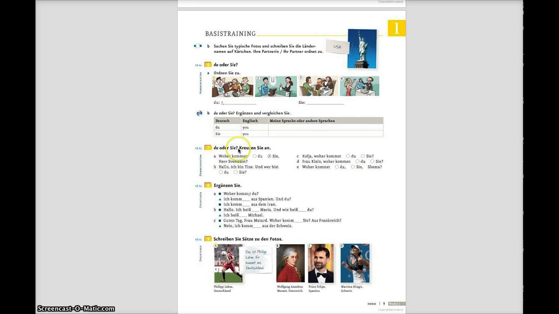559x314 pixels.
Task: Select the crossed 'Sie' circle in sentence a
Action: [x=269, y=156]
